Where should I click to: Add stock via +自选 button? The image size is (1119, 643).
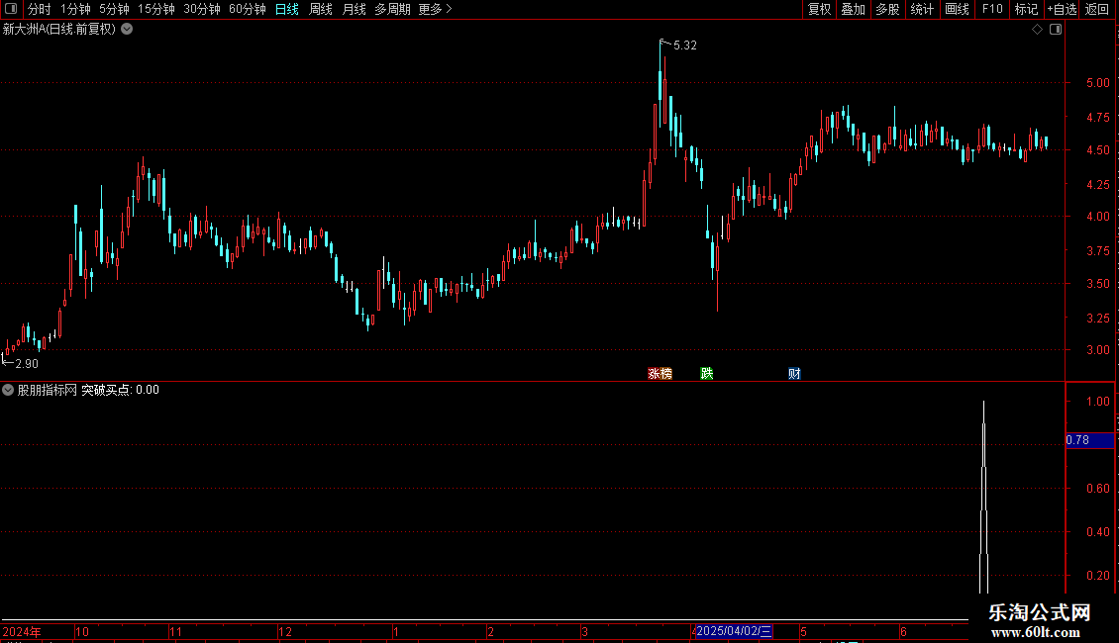[x=1062, y=9]
